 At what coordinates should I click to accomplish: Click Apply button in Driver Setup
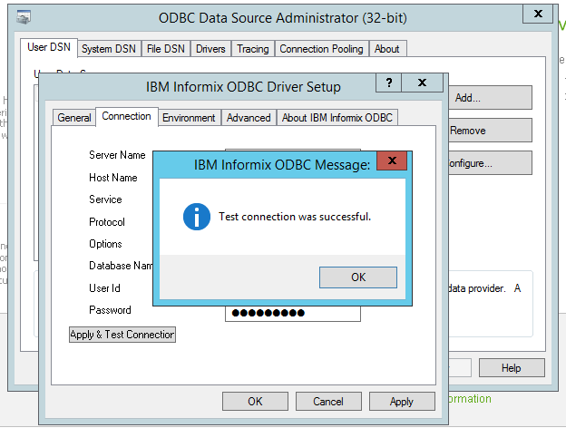pyautogui.click(x=401, y=401)
